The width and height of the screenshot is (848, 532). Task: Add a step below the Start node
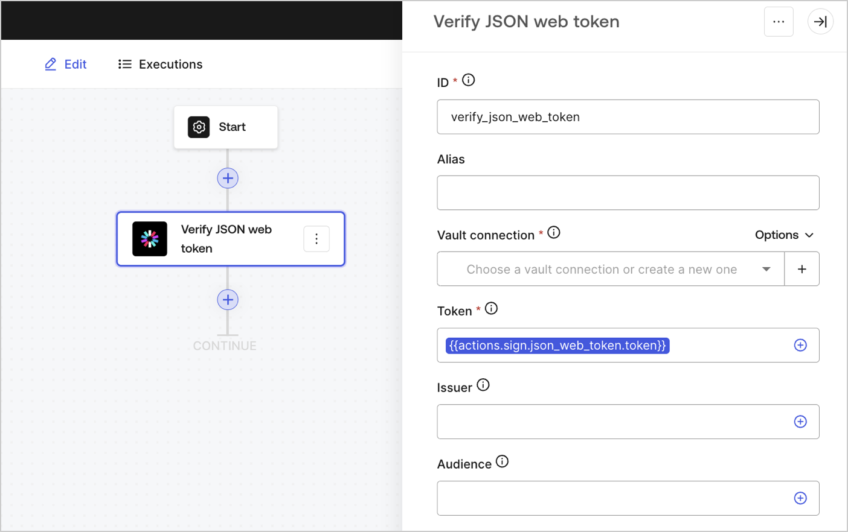pos(228,178)
